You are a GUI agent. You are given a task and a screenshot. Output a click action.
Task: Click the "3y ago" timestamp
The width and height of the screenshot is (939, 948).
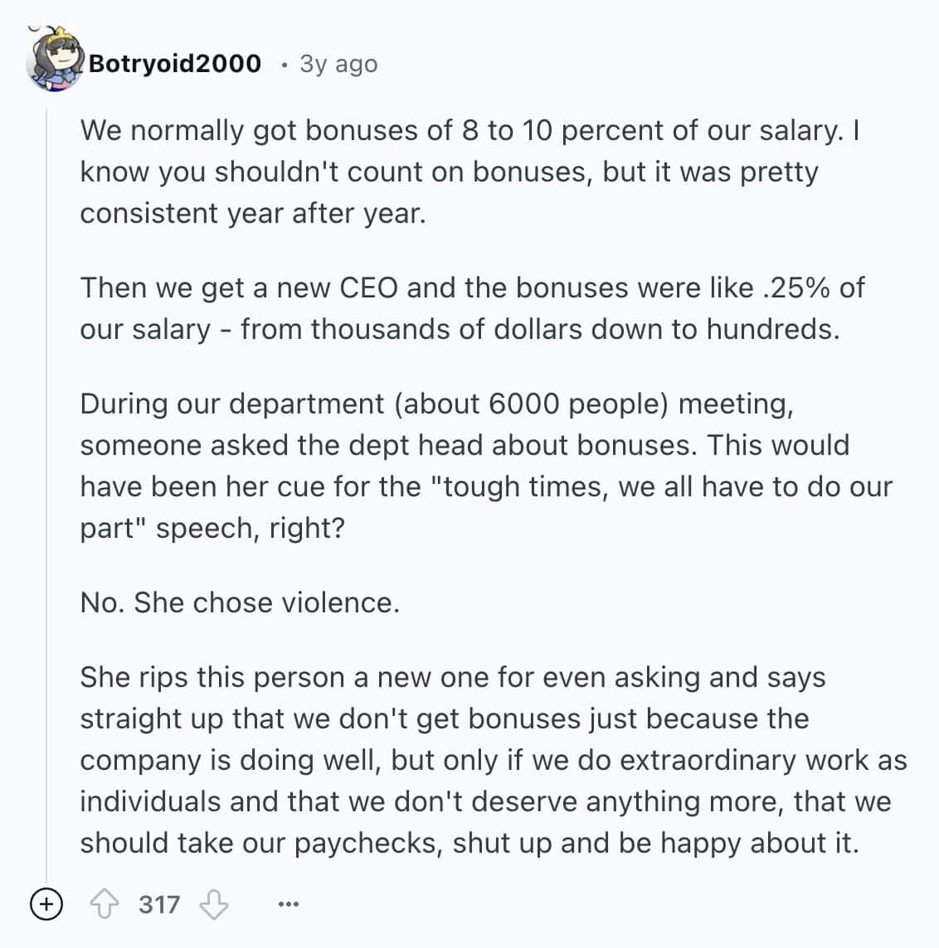click(338, 64)
